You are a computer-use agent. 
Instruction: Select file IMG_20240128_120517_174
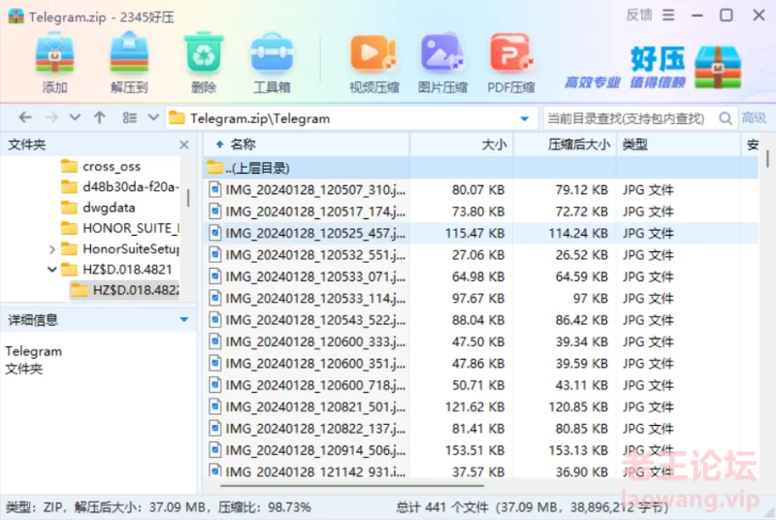click(480, 211)
